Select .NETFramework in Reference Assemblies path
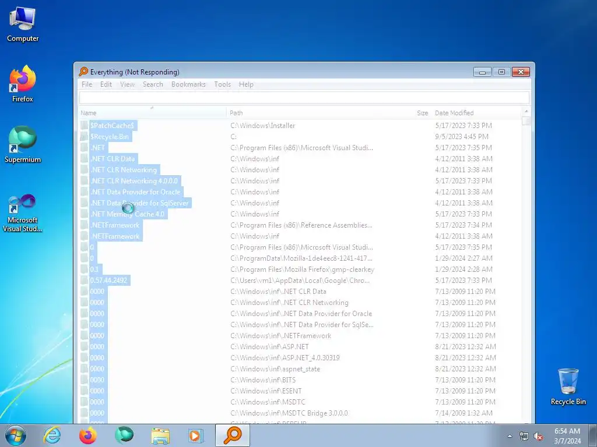The width and height of the screenshot is (597, 447). tap(115, 225)
